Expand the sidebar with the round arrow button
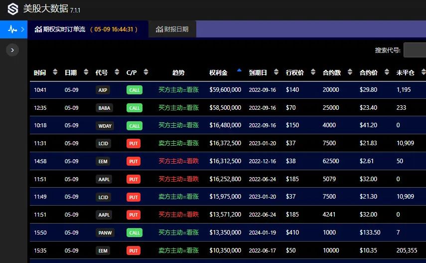 [x=12, y=49]
